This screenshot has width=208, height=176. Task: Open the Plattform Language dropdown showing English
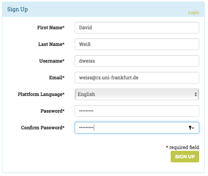(136, 94)
